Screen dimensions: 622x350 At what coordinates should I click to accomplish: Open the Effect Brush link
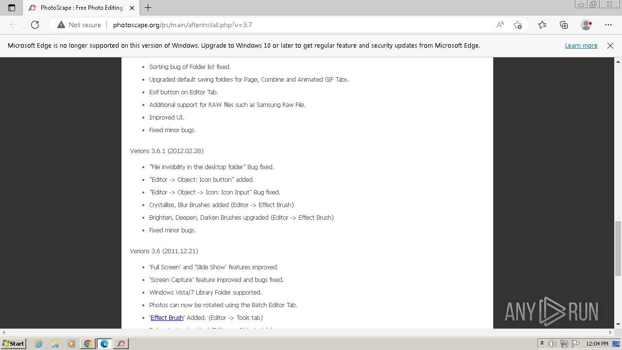(167, 318)
